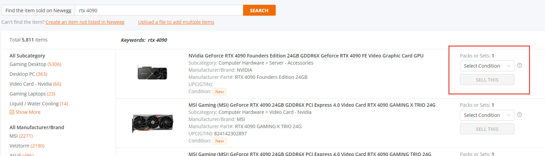Filter by Gaming Desktop subcategory
Screen dimensions: 545x156
(x=35, y=64)
